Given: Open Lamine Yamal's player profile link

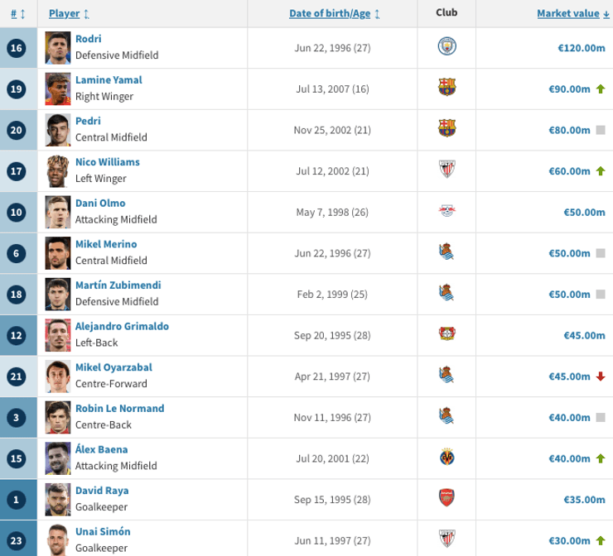Looking at the screenshot, I should point(109,80).
